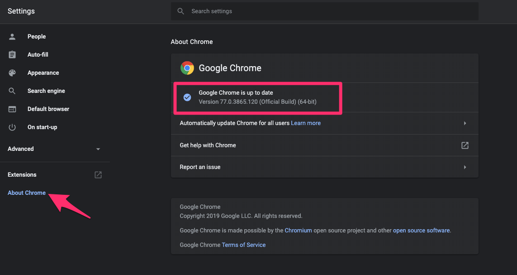Click the Google Chrome logo icon

tap(187, 68)
